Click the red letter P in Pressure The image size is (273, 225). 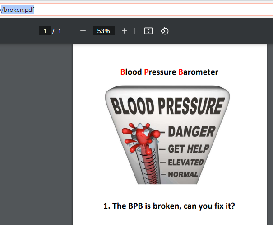(147, 72)
